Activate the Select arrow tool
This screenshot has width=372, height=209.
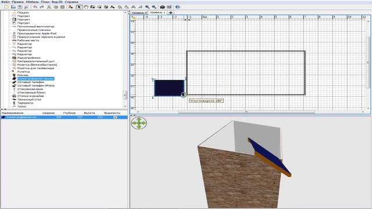[79, 7]
